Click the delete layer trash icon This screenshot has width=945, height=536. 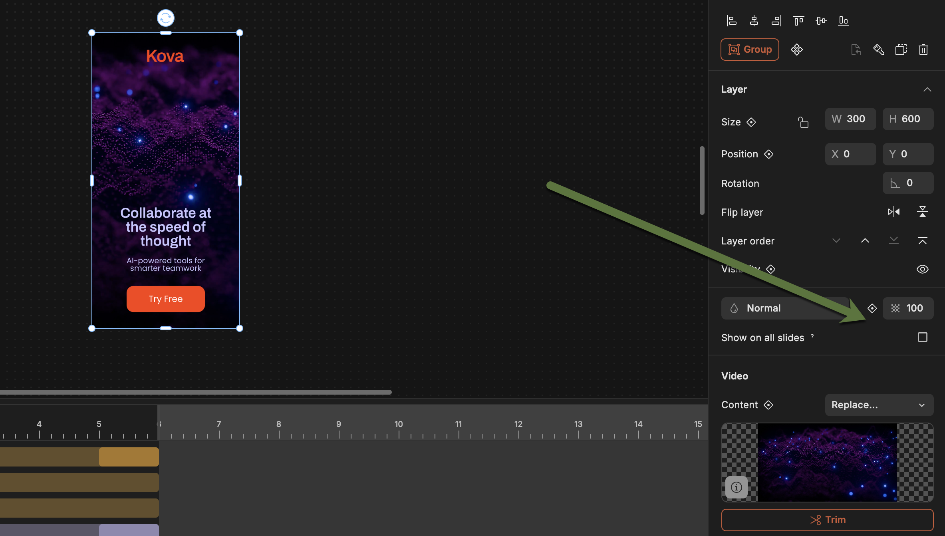[x=923, y=50]
